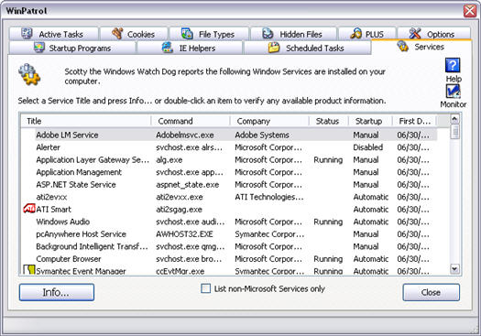Sort by the First D... column header
This screenshot has height=336, width=481.
coord(415,121)
